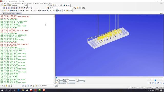Click the Windows Start button
164x92 pixels.
pyautogui.click(x=2, y=90)
